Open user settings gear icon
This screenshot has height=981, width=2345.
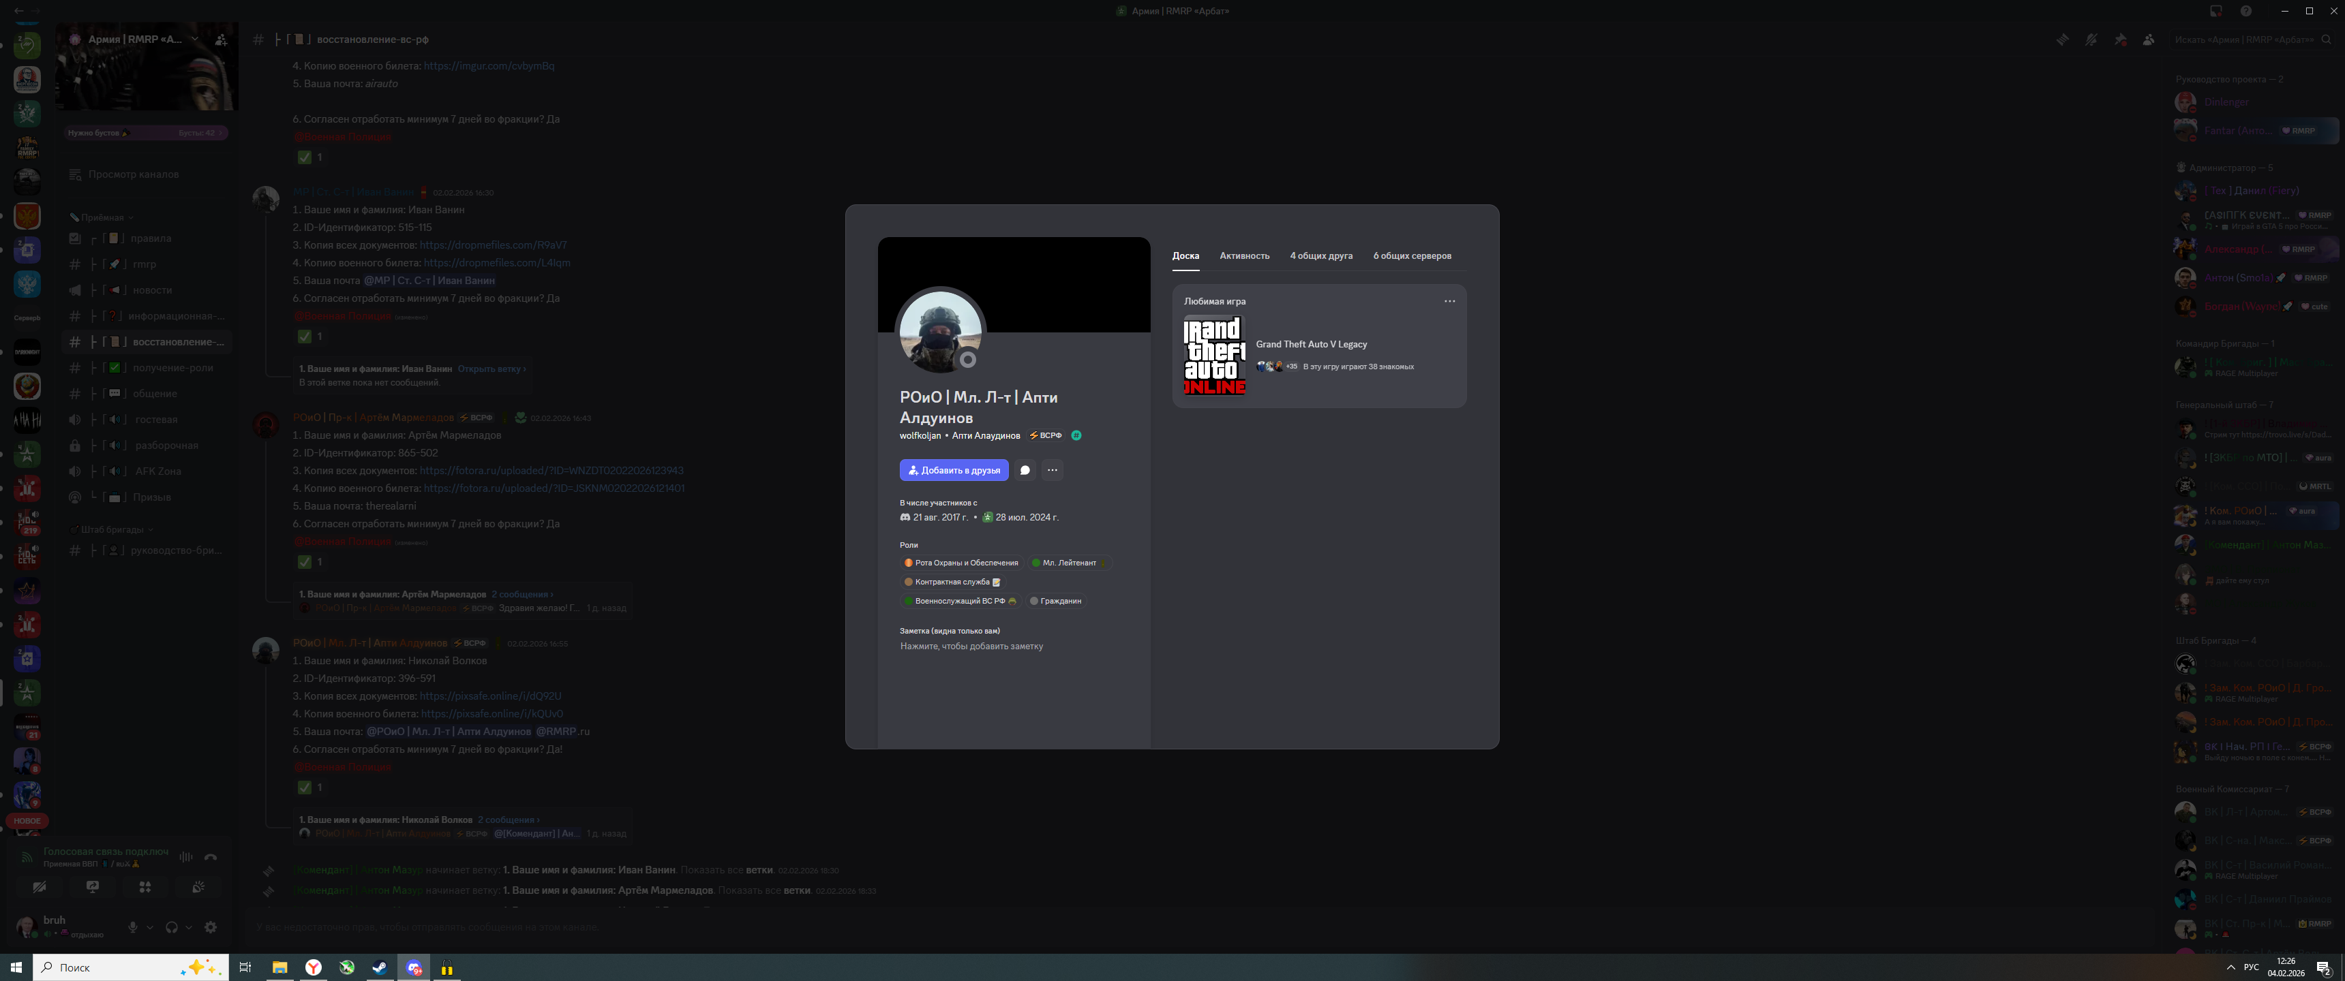210,927
